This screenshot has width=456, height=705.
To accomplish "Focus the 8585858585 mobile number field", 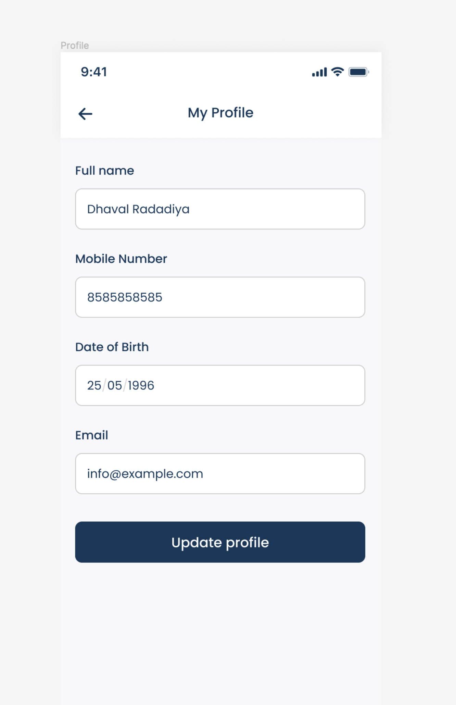I will pos(220,297).
